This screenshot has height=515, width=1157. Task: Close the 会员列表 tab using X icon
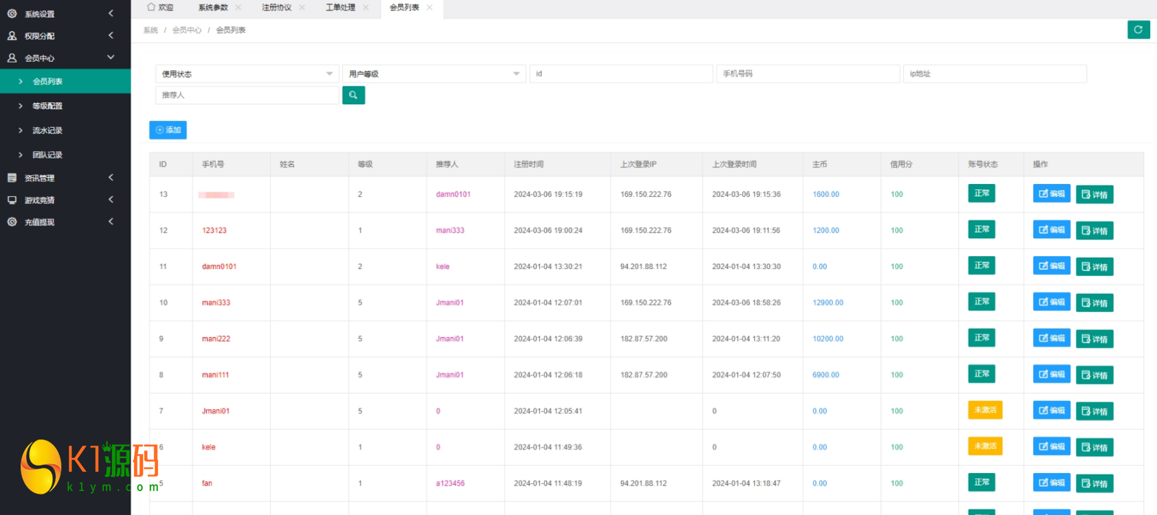coord(430,8)
